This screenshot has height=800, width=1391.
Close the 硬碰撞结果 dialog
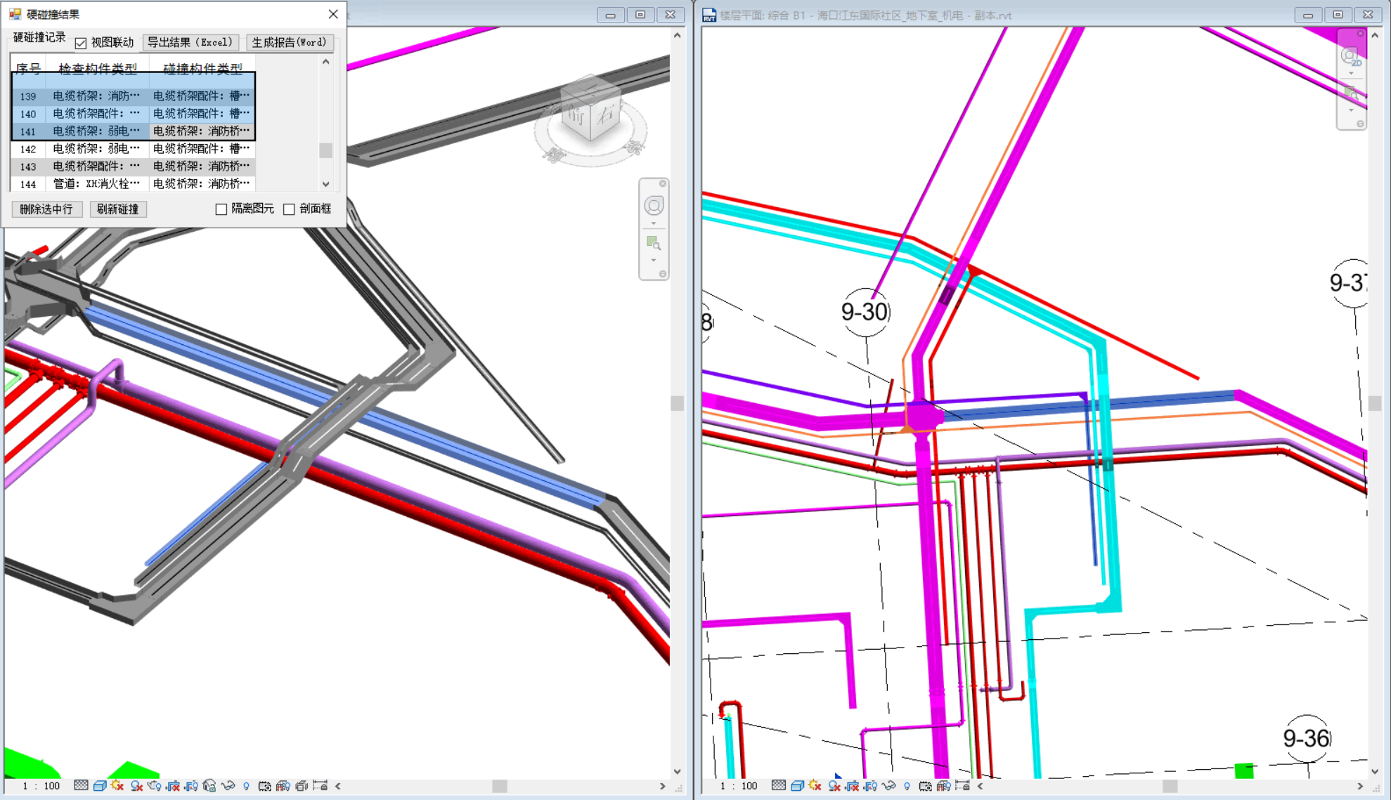click(333, 14)
